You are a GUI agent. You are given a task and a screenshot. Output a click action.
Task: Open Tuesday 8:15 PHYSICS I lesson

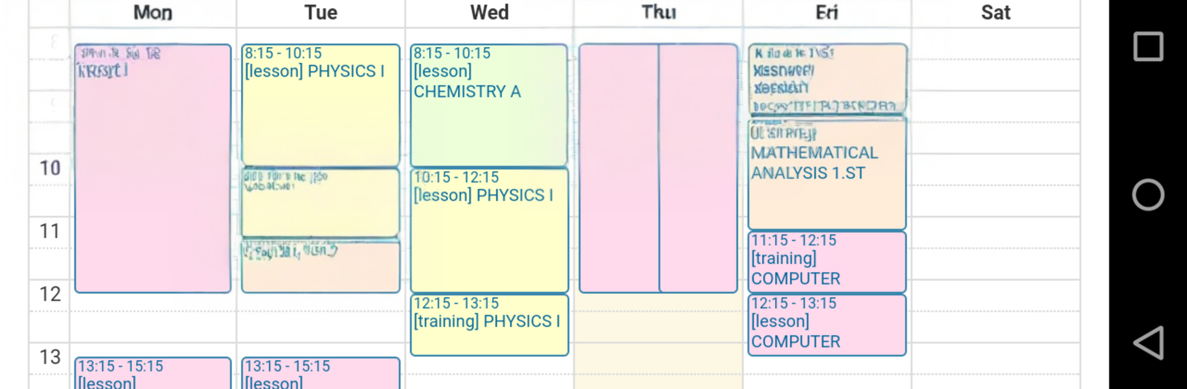tap(320, 105)
